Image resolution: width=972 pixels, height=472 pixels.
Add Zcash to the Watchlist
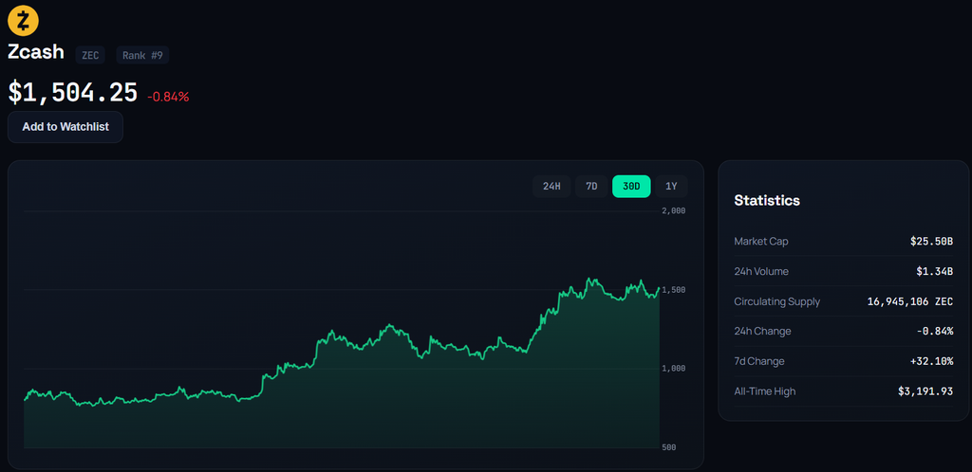coord(65,127)
